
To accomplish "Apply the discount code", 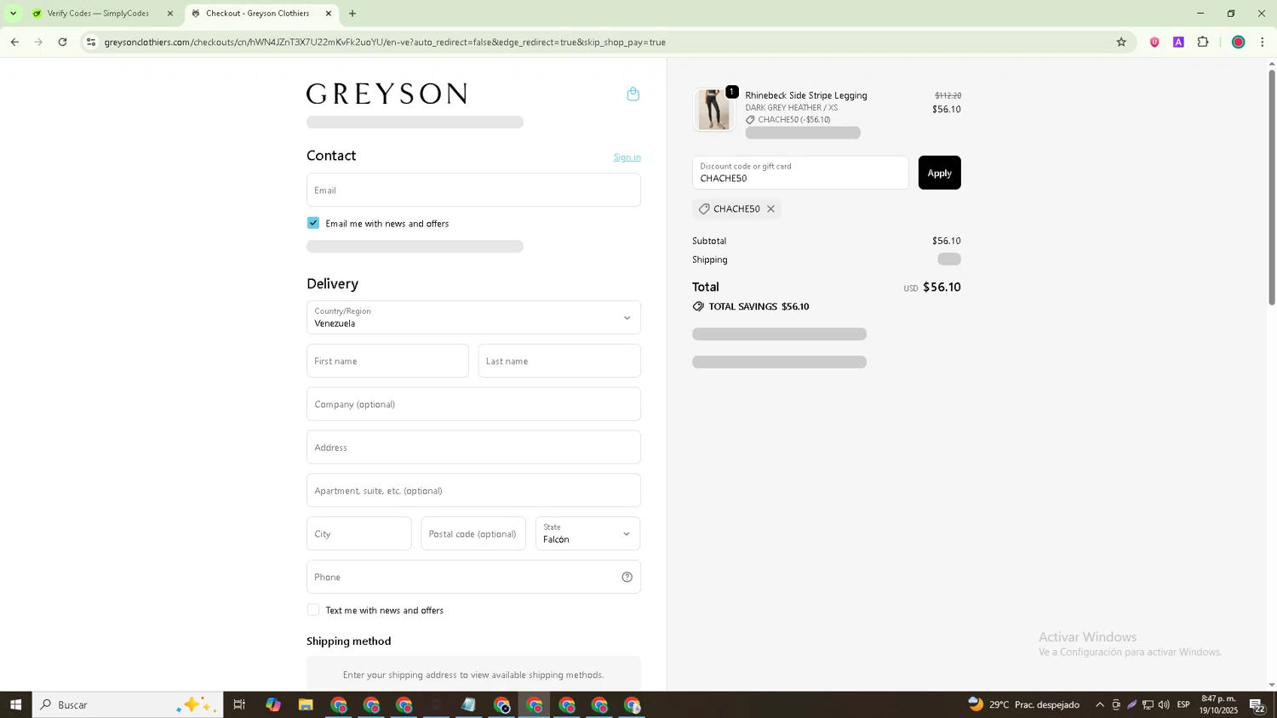I will pyautogui.click(x=939, y=173).
